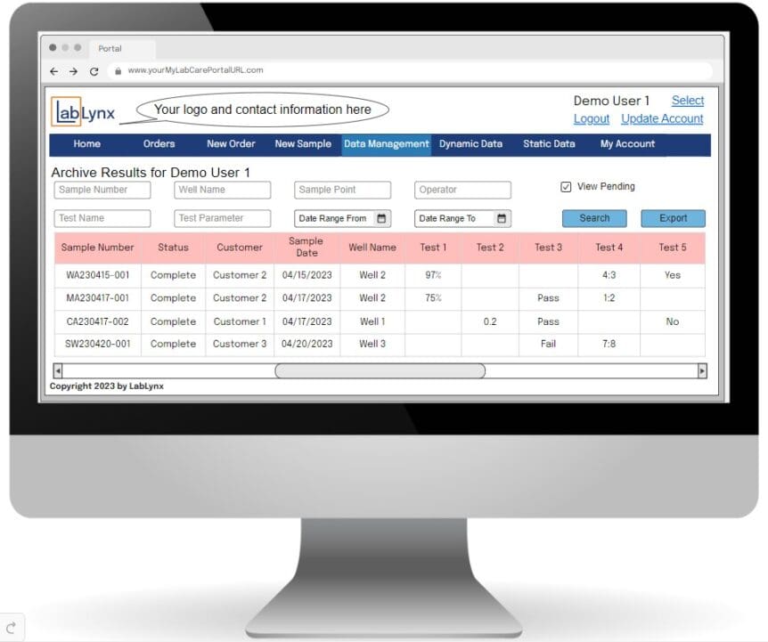Click the browser back arrow
Image resolution: width=768 pixels, height=642 pixels.
tap(53, 69)
